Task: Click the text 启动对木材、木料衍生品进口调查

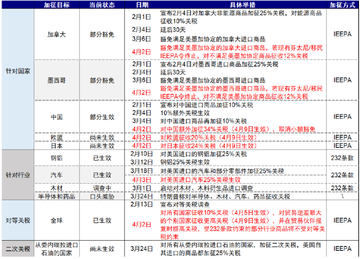Action: (207, 188)
